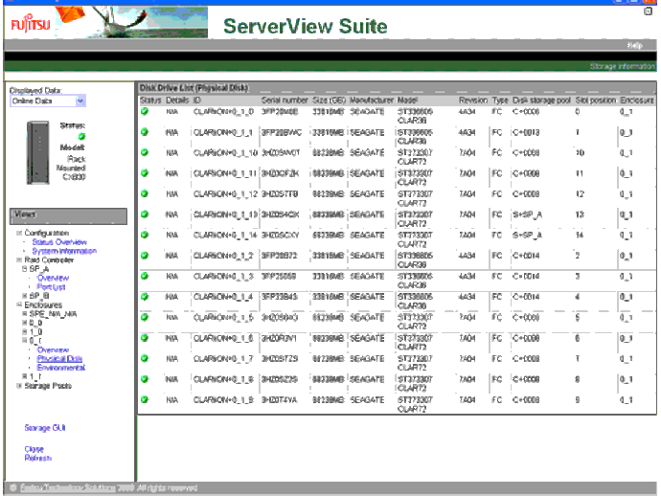The image size is (661, 496).
Task: Click status icon for disk CLARiiON+0_1_5
Action: click(x=145, y=317)
